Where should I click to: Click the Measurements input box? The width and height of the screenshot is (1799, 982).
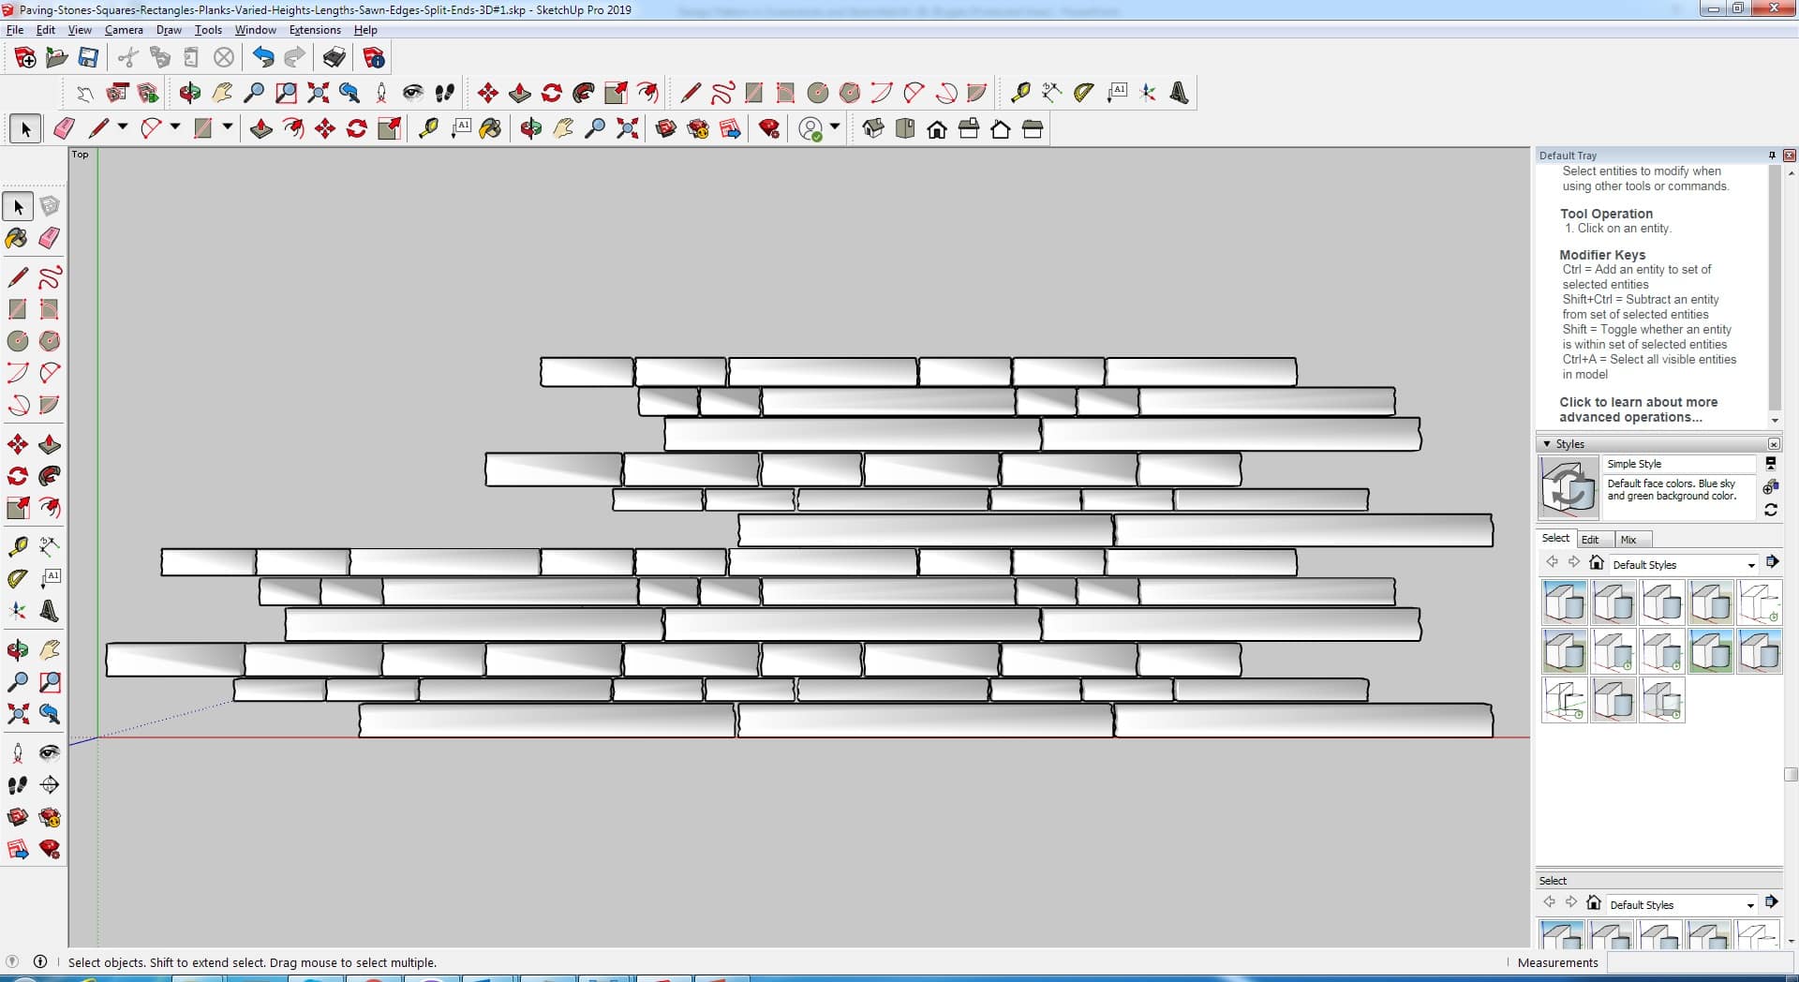1698,962
